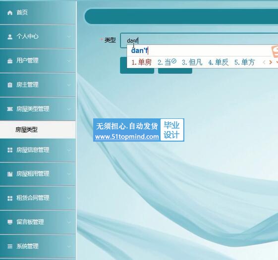The height and width of the screenshot is (260, 278).
Task: Click the 类型 text input field
Action: click(x=199, y=41)
